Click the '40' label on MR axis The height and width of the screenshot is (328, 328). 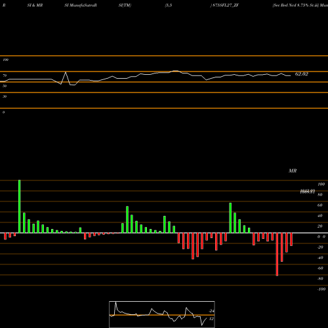point(320,216)
